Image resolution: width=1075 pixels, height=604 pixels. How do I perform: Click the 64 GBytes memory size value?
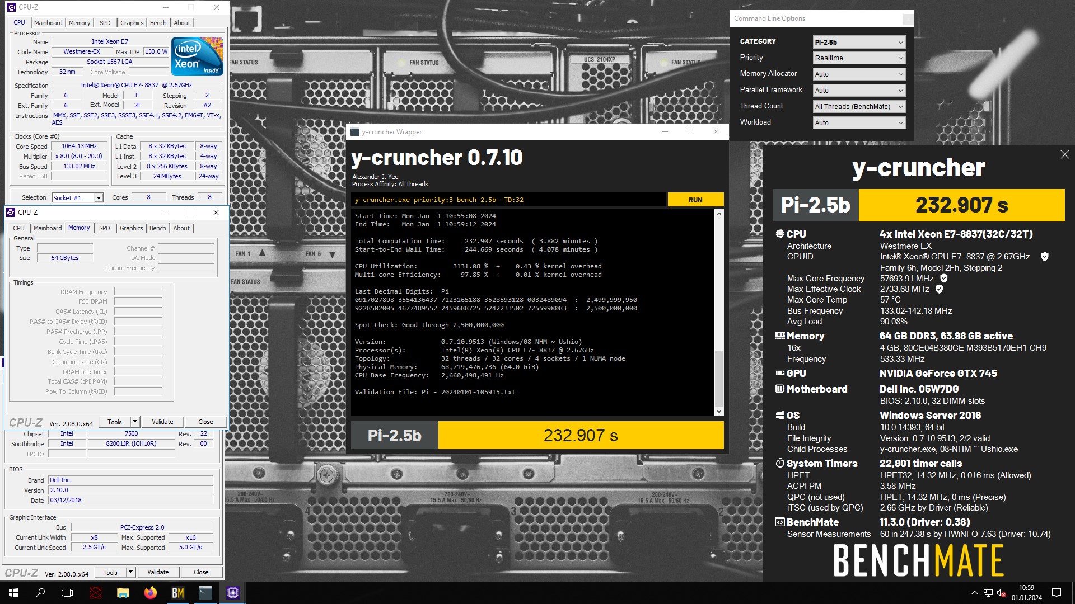point(65,258)
